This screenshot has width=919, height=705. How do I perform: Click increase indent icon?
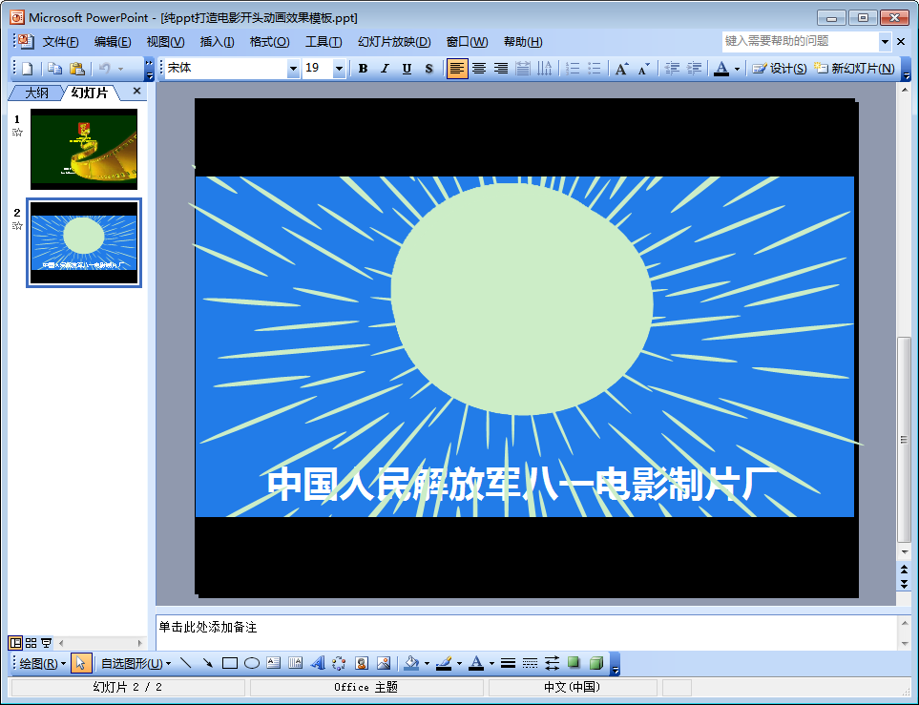[x=694, y=69]
